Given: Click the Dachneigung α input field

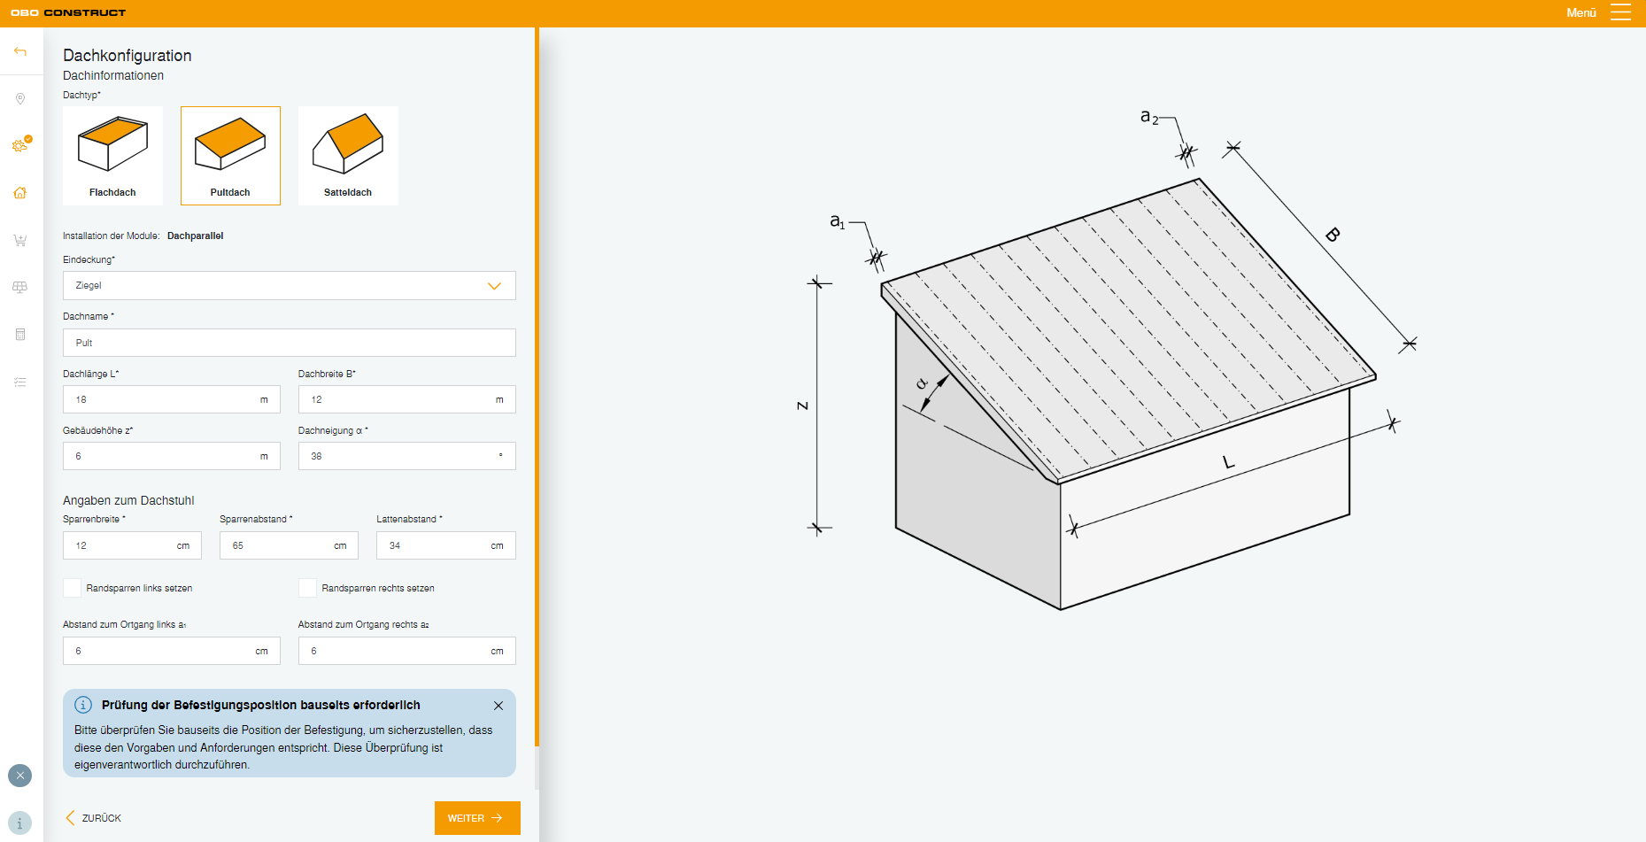Looking at the screenshot, I should click(398, 456).
